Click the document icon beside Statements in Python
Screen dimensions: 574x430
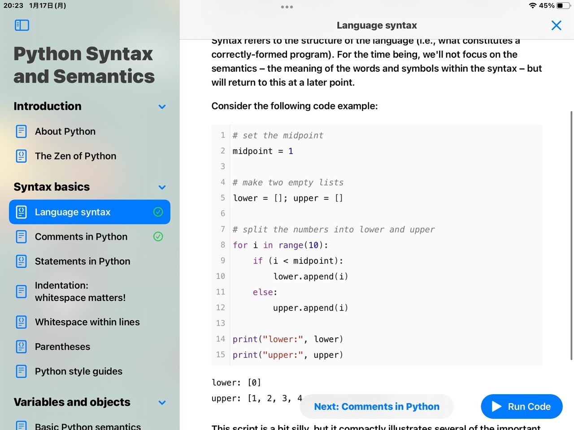coord(21,261)
